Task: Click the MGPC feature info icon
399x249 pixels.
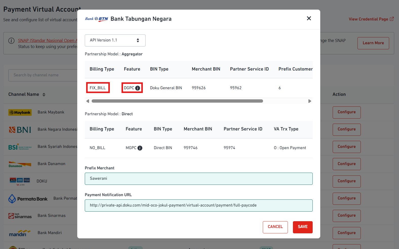Action: [x=140, y=148]
